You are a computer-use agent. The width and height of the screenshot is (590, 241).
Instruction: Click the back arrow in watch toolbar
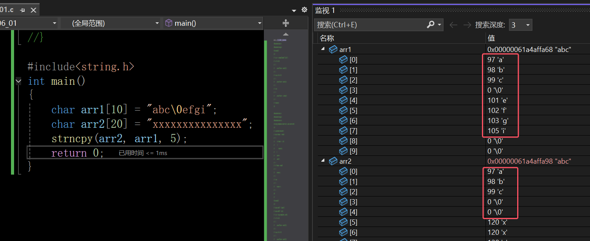(x=453, y=25)
